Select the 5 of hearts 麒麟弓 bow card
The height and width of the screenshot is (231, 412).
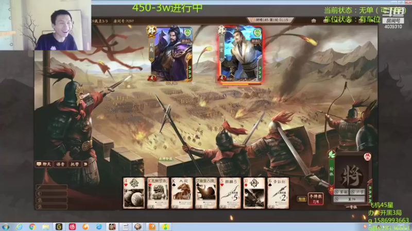tap(230, 193)
